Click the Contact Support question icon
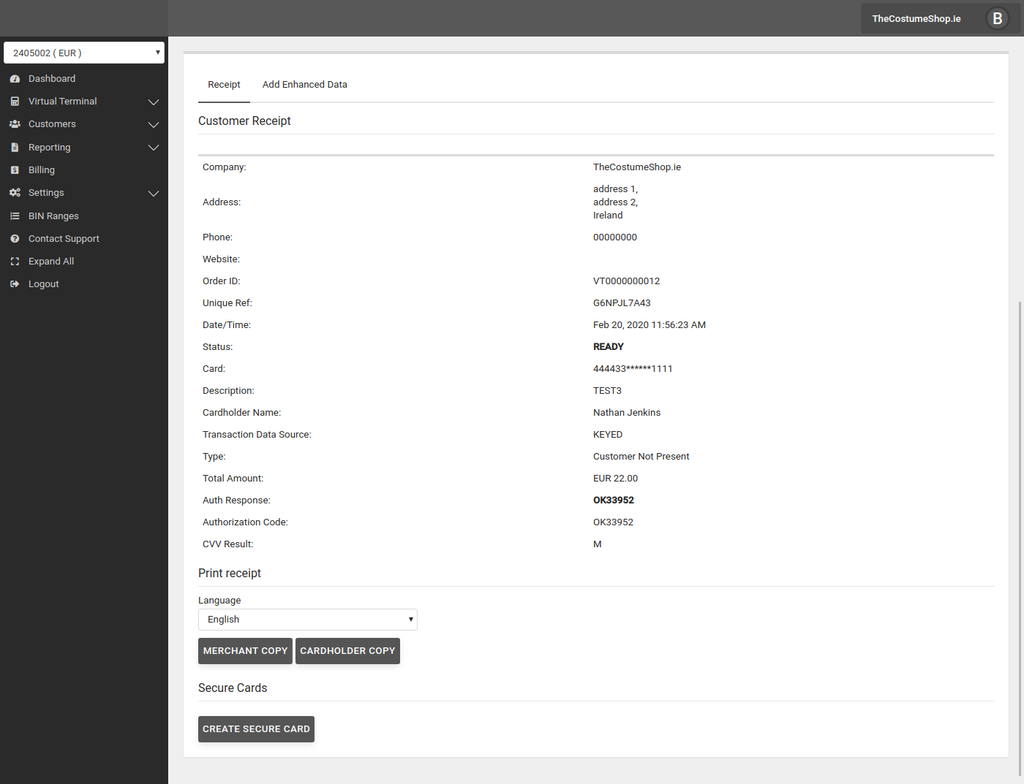 point(15,239)
